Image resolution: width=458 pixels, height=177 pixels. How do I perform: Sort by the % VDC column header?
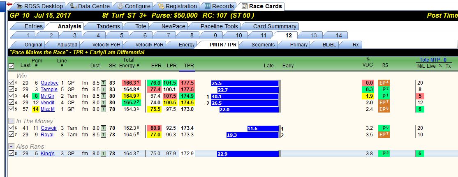click(368, 62)
